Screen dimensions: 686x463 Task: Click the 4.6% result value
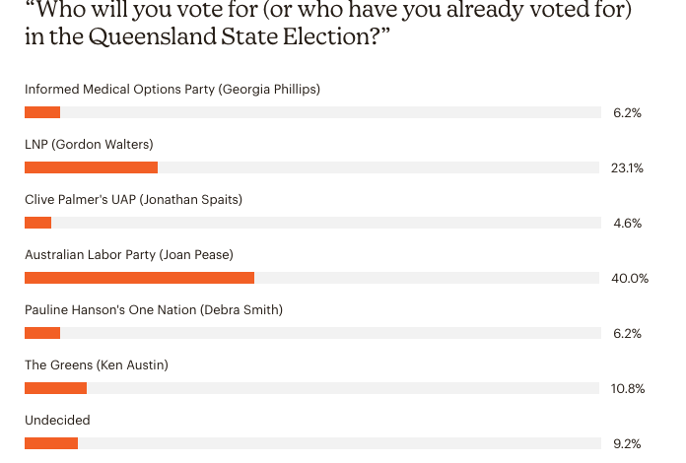point(628,223)
